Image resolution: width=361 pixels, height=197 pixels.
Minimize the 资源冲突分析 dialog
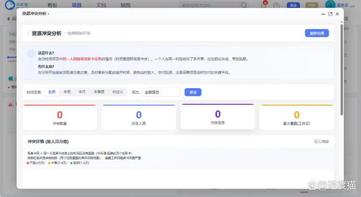(323, 14)
